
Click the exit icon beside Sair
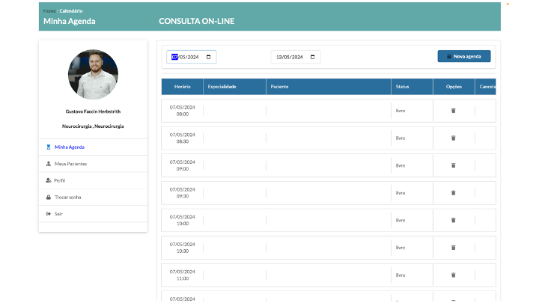[x=49, y=214]
